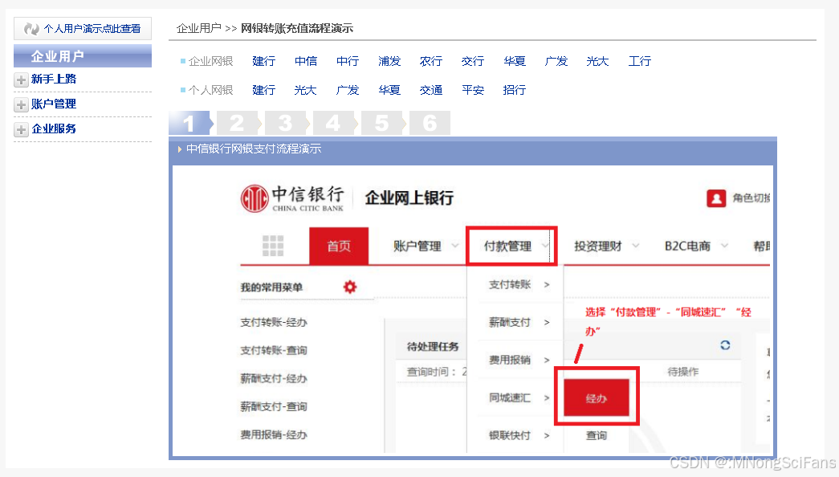The image size is (839, 477).
Task: Expand 同城速汇 submenu entry
Action: coord(519,397)
